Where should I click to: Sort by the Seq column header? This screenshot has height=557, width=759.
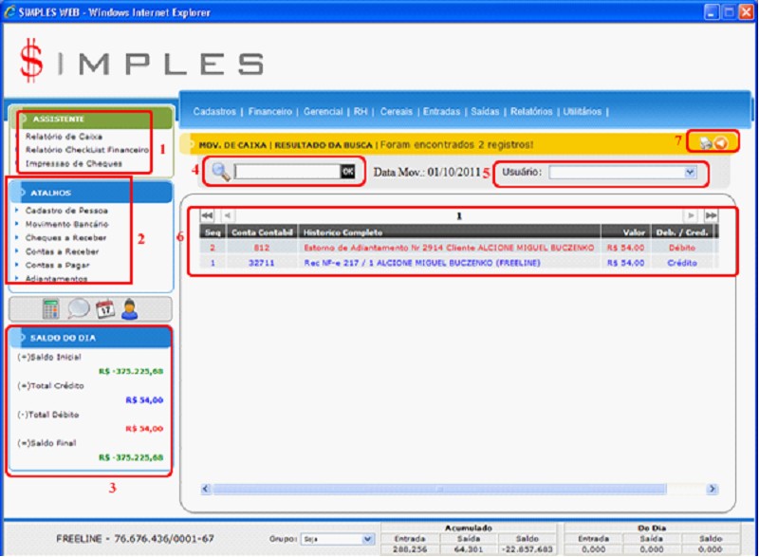click(x=213, y=232)
